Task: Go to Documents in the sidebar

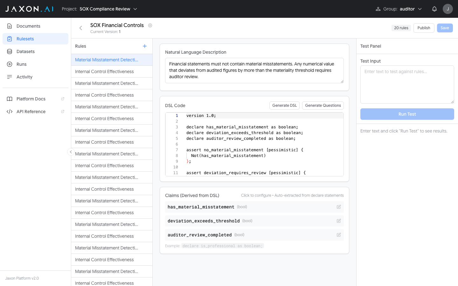Action: pos(28,26)
